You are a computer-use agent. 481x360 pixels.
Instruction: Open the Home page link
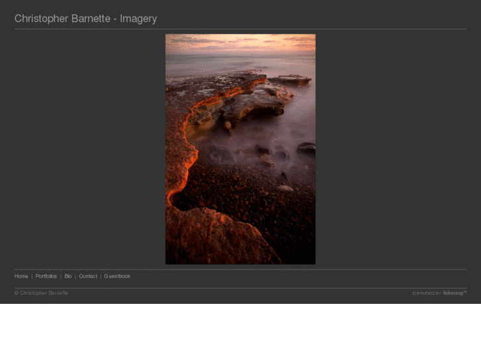point(21,276)
